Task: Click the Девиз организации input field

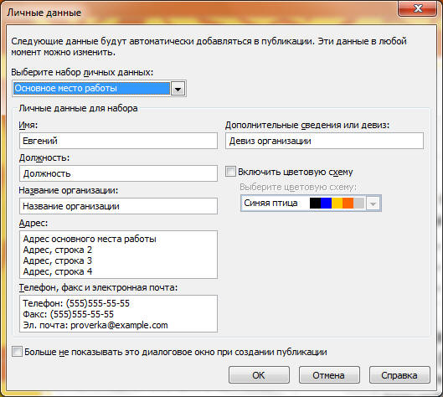Action: (x=324, y=141)
